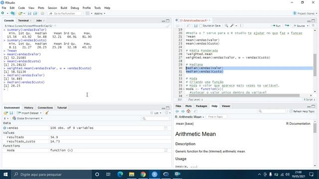Open the Tools menu

[98, 8]
